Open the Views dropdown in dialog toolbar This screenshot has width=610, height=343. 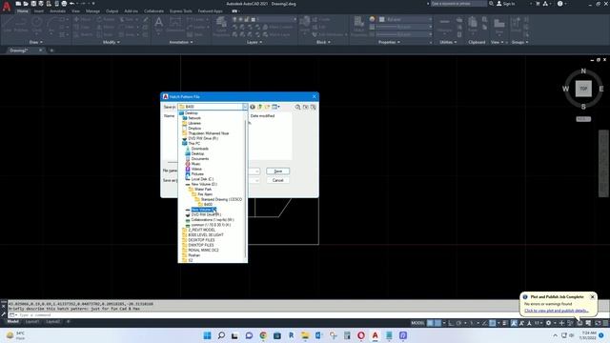pos(275,107)
